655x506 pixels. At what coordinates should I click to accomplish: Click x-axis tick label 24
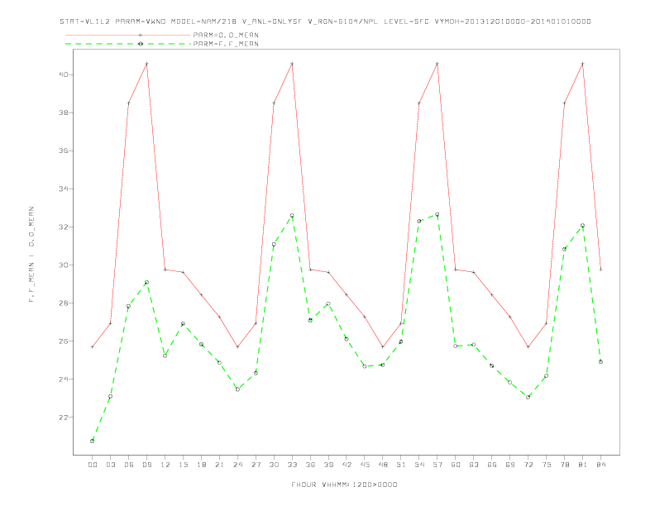[237, 465]
